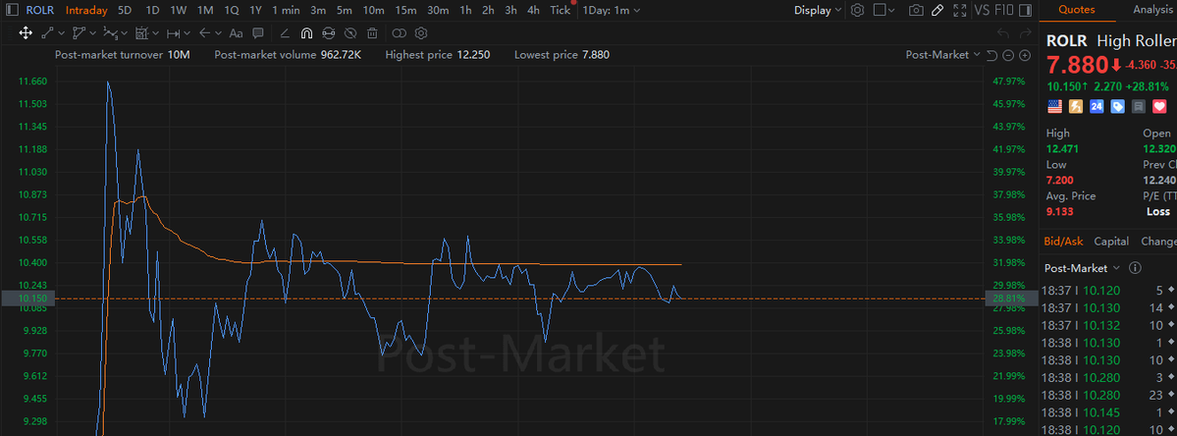This screenshot has width=1177, height=436.
Task: Click the VS compare button
Action: [981, 11]
